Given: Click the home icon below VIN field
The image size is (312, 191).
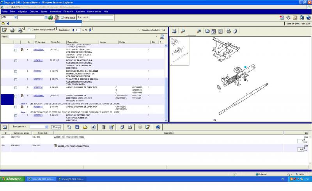Looking at the screenshot, I should 3,24.
